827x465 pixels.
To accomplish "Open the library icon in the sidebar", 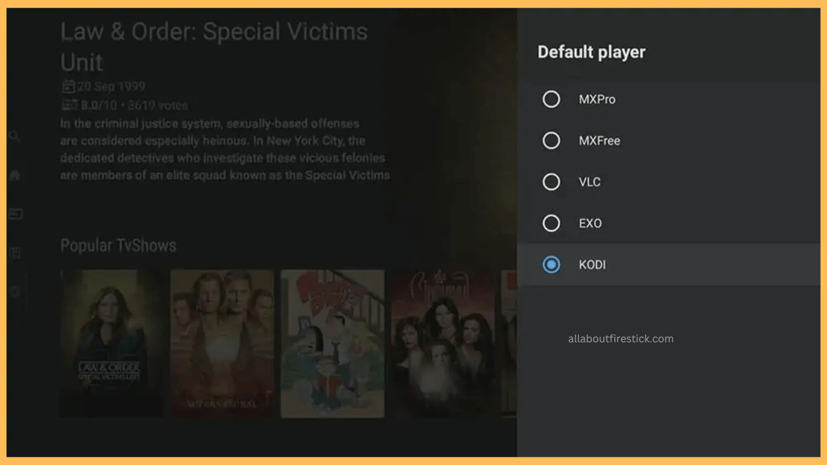I will coord(14,252).
